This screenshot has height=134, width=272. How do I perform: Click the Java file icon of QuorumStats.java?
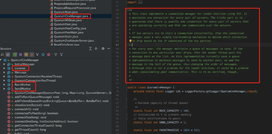pos(51,37)
